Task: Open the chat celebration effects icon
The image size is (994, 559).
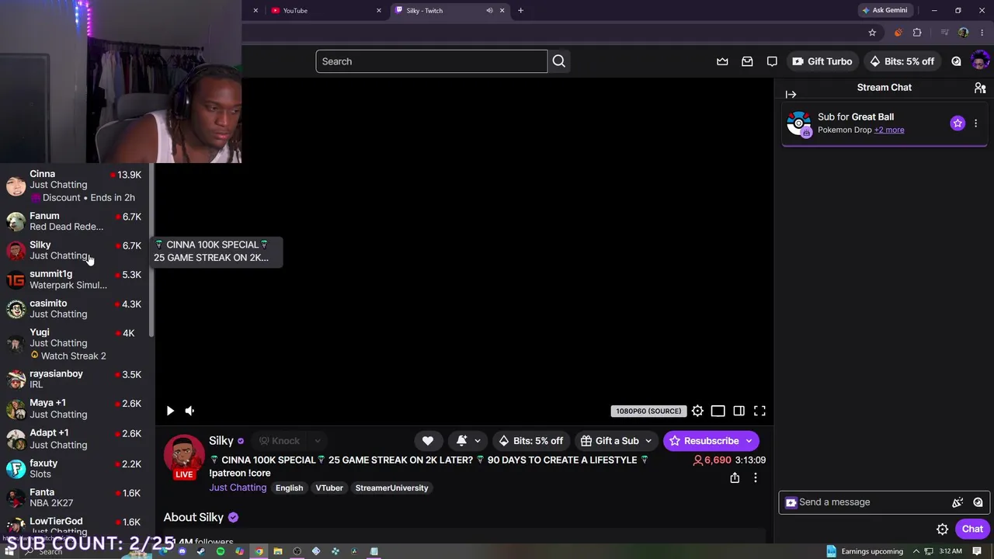Action: tap(958, 502)
